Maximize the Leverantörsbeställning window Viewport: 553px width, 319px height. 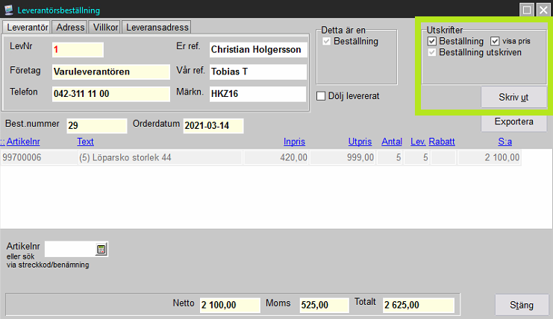(527, 10)
